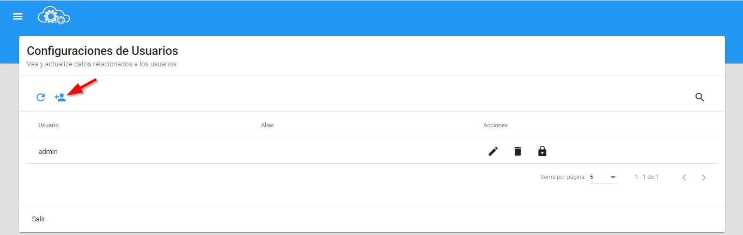Open the user search

pos(700,97)
